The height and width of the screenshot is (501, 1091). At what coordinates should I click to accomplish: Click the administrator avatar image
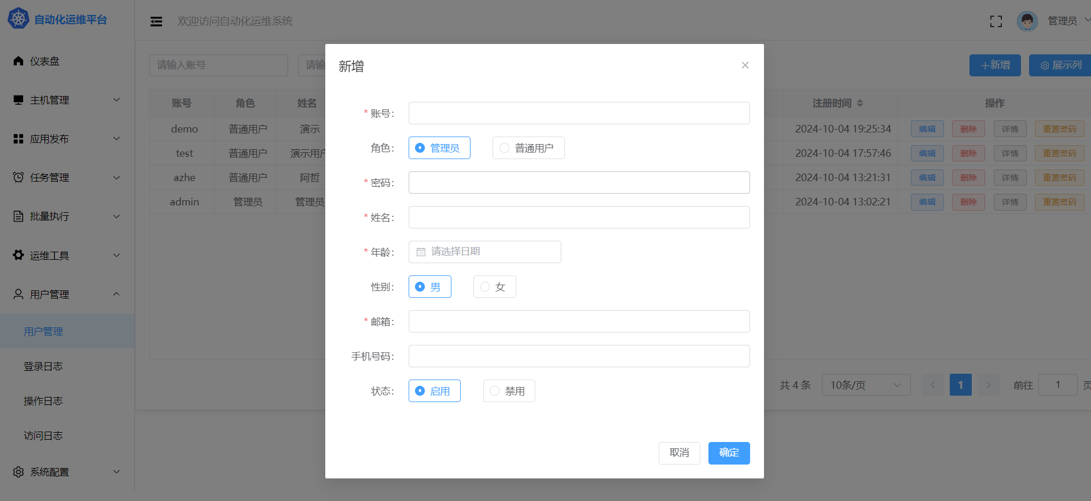pyautogui.click(x=1027, y=21)
